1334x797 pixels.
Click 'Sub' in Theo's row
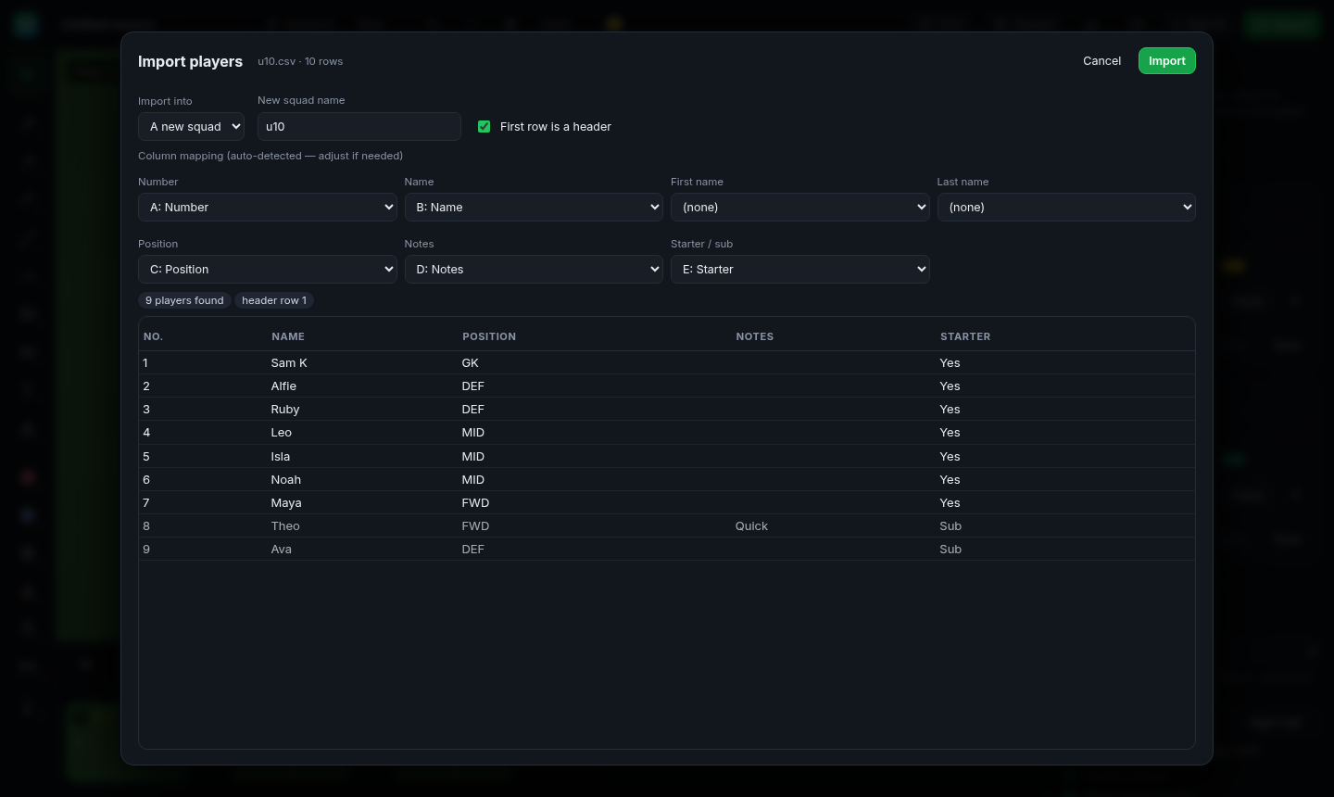pos(950,526)
